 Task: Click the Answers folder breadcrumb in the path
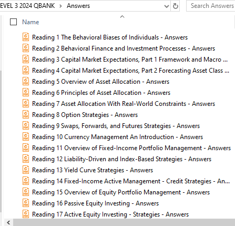pyautogui.click(x=78, y=6)
